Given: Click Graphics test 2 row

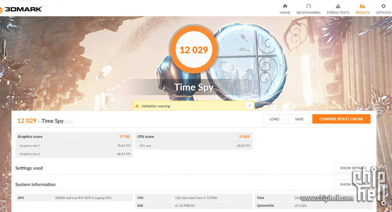Looking at the screenshot, I should pos(74,154).
